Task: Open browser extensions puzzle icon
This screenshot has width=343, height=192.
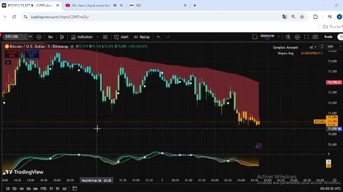Action: pos(315,17)
